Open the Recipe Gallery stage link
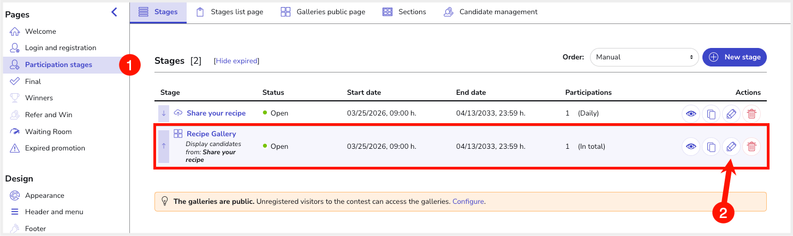The width and height of the screenshot is (793, 236). [211, 134]
